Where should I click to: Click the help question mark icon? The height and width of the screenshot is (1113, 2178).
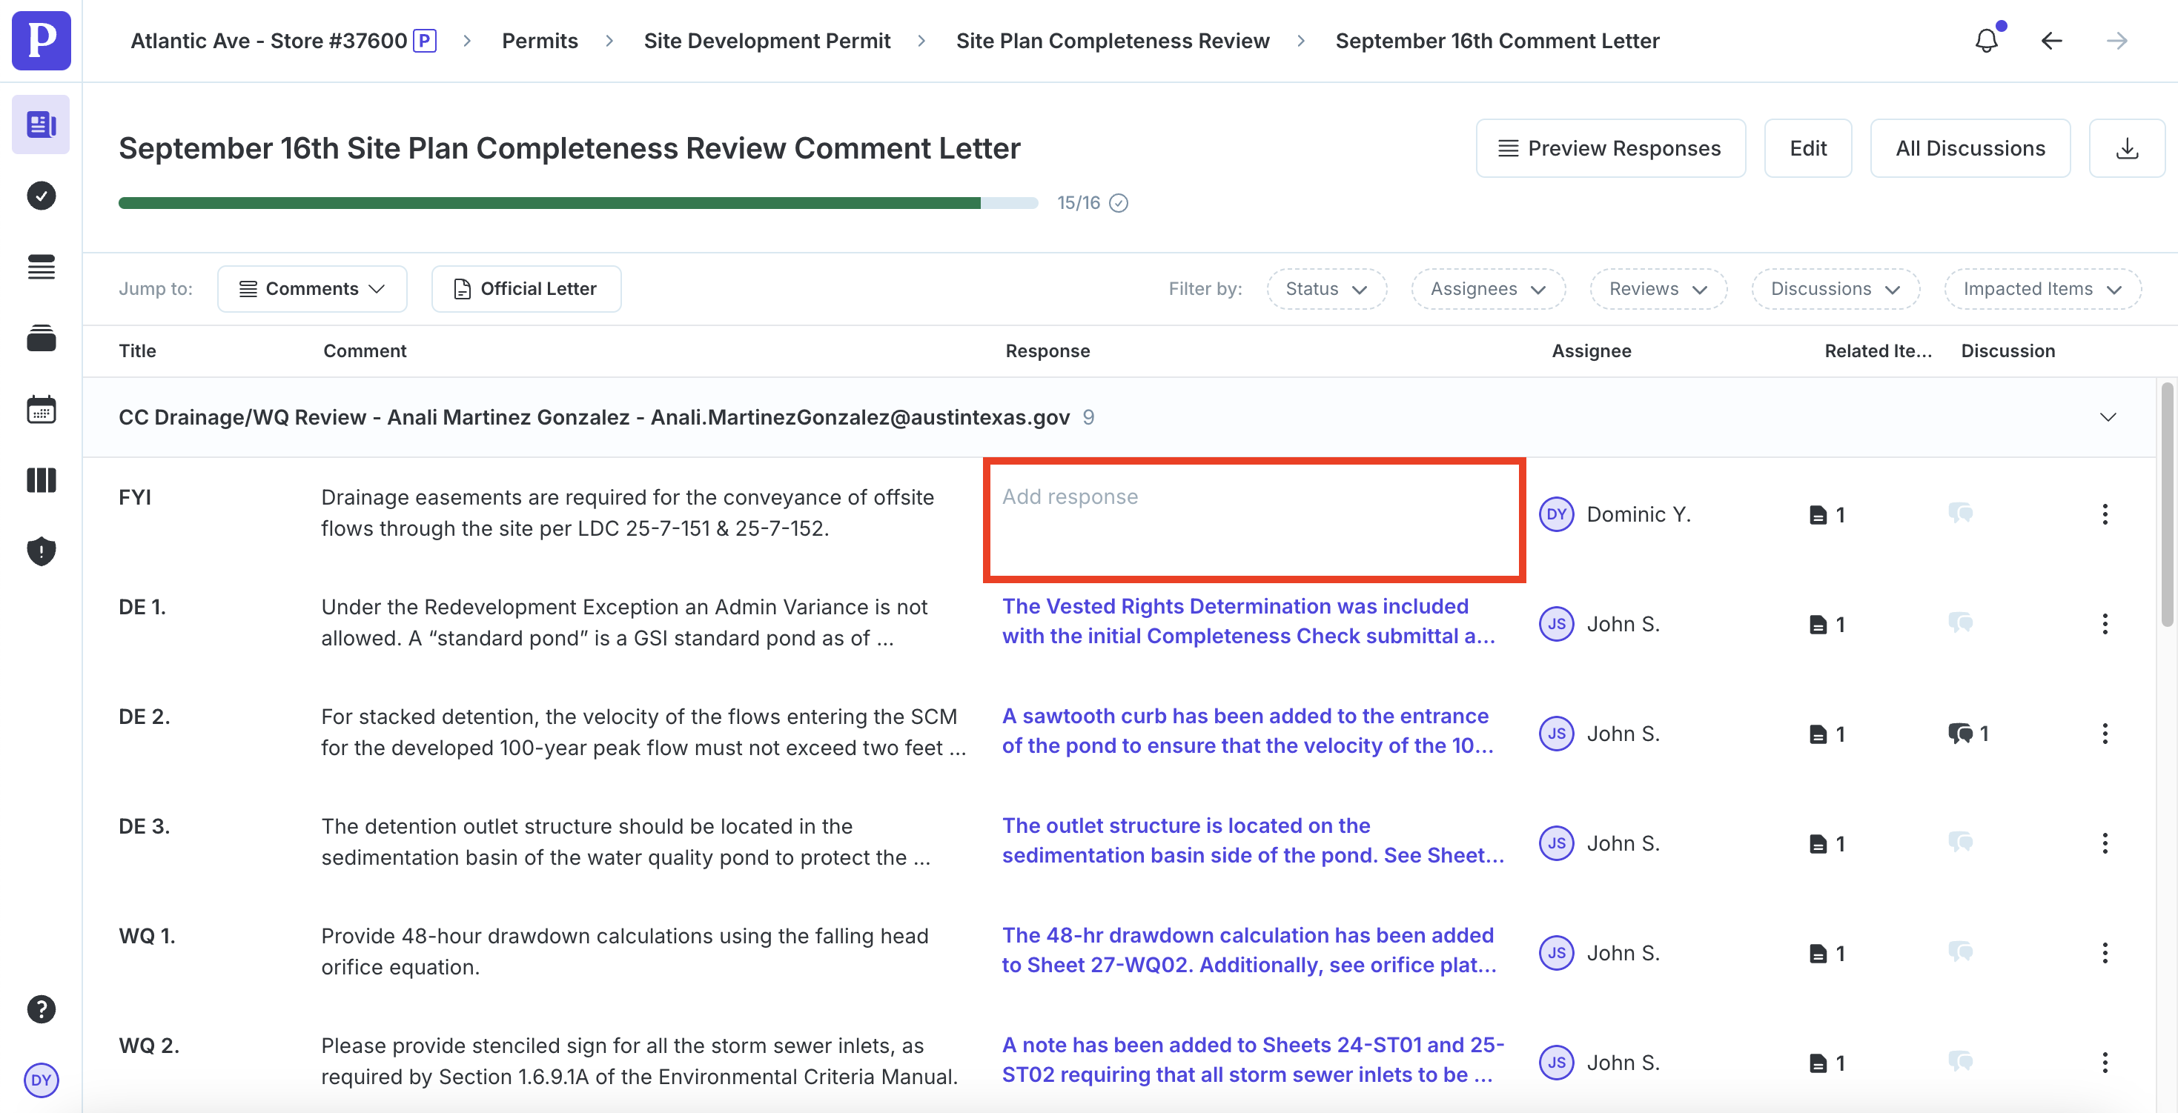(x=41, y=1009)
